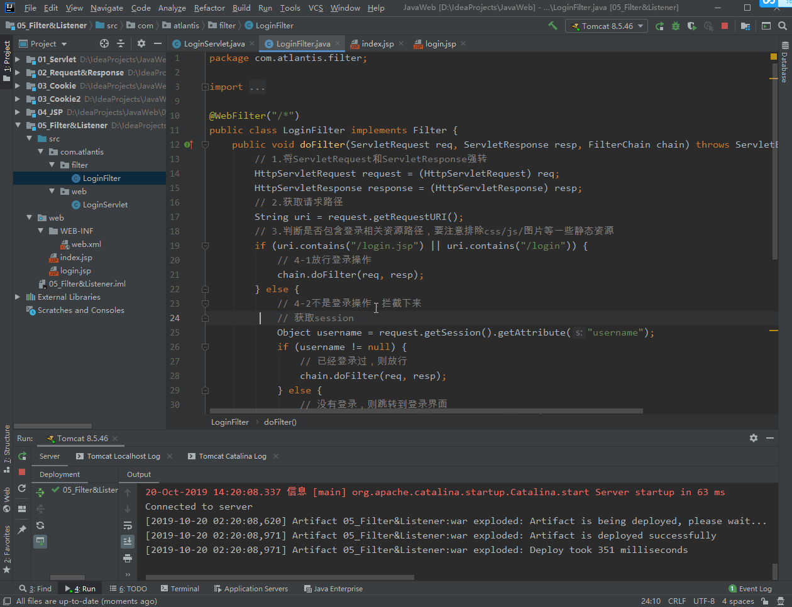Click the Project panel horizontal scrollbar
Screen dimensions: 792x607
(x=53, y=426)
